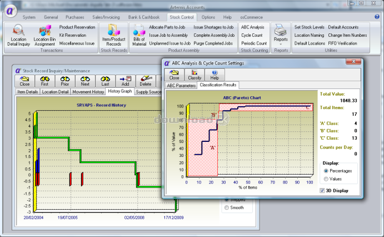Click Issue Shortages to Job
Image resolution: width=384 pixels, height=237 pixels.
pos(213,27)
